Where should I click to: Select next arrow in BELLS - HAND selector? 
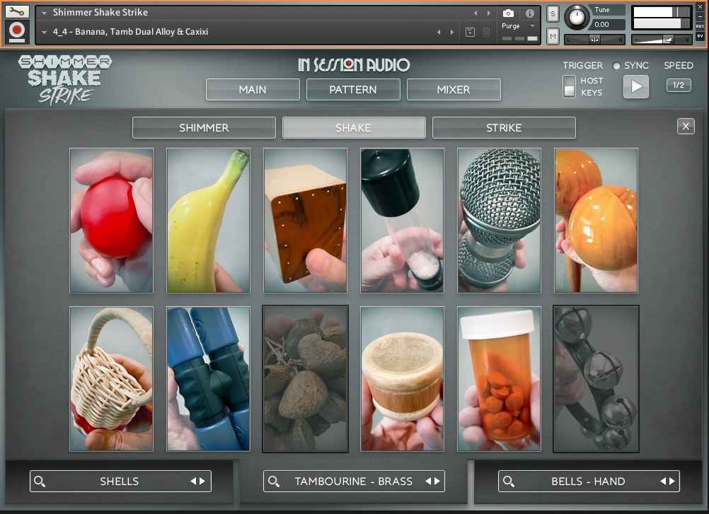(x=672, y=481)
